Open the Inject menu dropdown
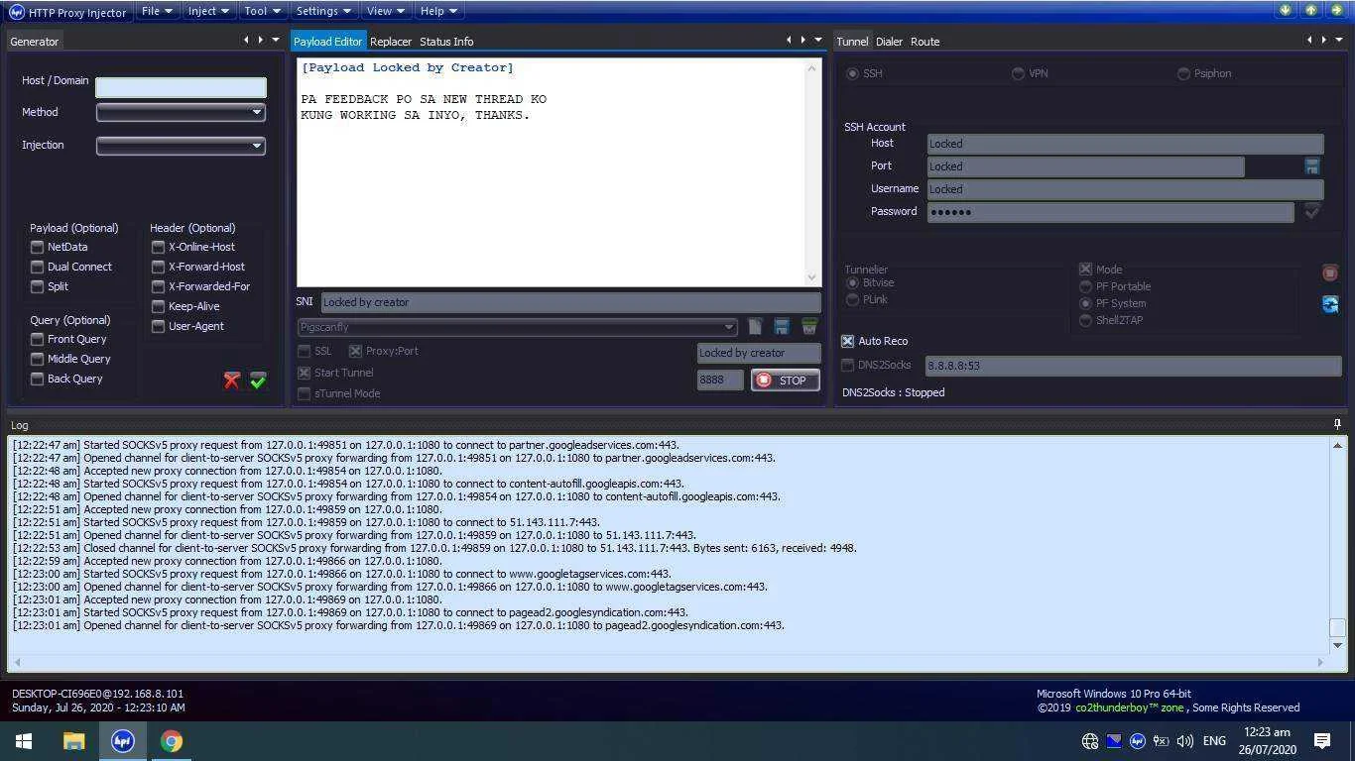This screenshot has width=1355, height=761. 208,11
